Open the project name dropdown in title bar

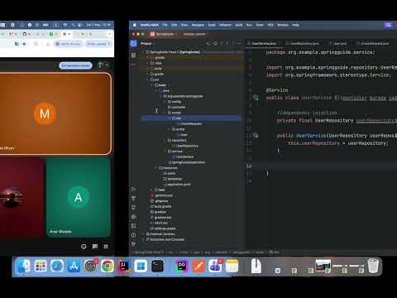click(165, 34)
